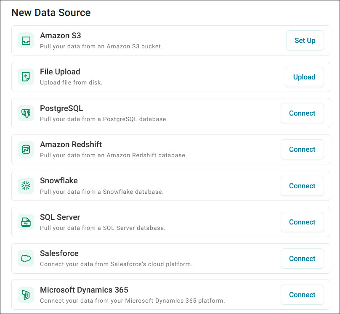Click the Microsoft Dynamics 365 heading

tap(84, 290)
